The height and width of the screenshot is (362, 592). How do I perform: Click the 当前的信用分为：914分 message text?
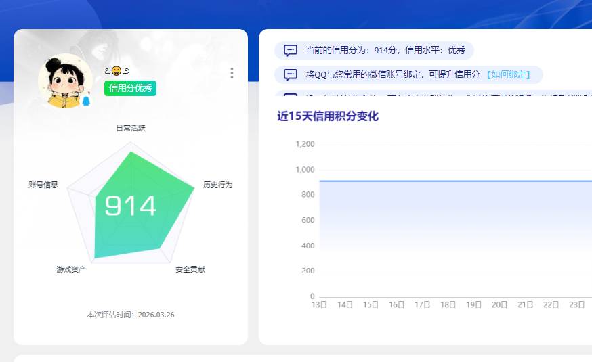385,50
